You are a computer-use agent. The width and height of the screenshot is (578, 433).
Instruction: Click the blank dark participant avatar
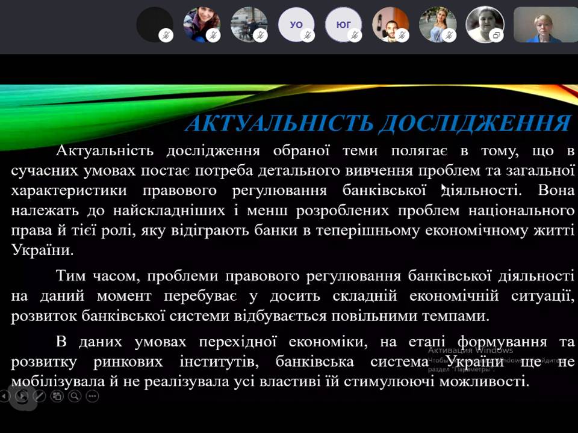point(154,24)
